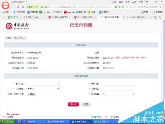
Task: Select the 预约 tab
Action: pyautogui.click(x=9, y=38)
